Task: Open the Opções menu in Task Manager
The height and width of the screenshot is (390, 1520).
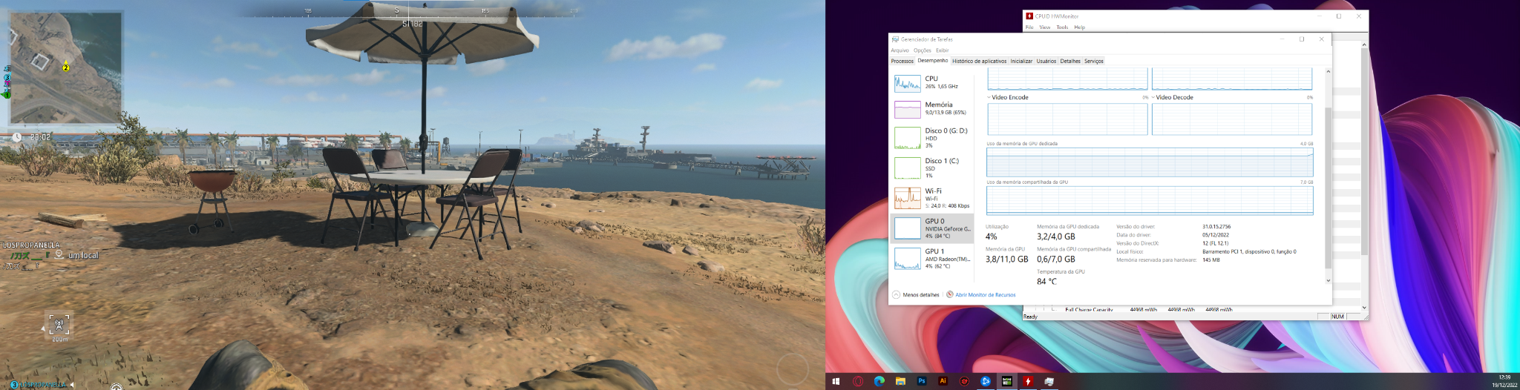Action: [923, 50]
